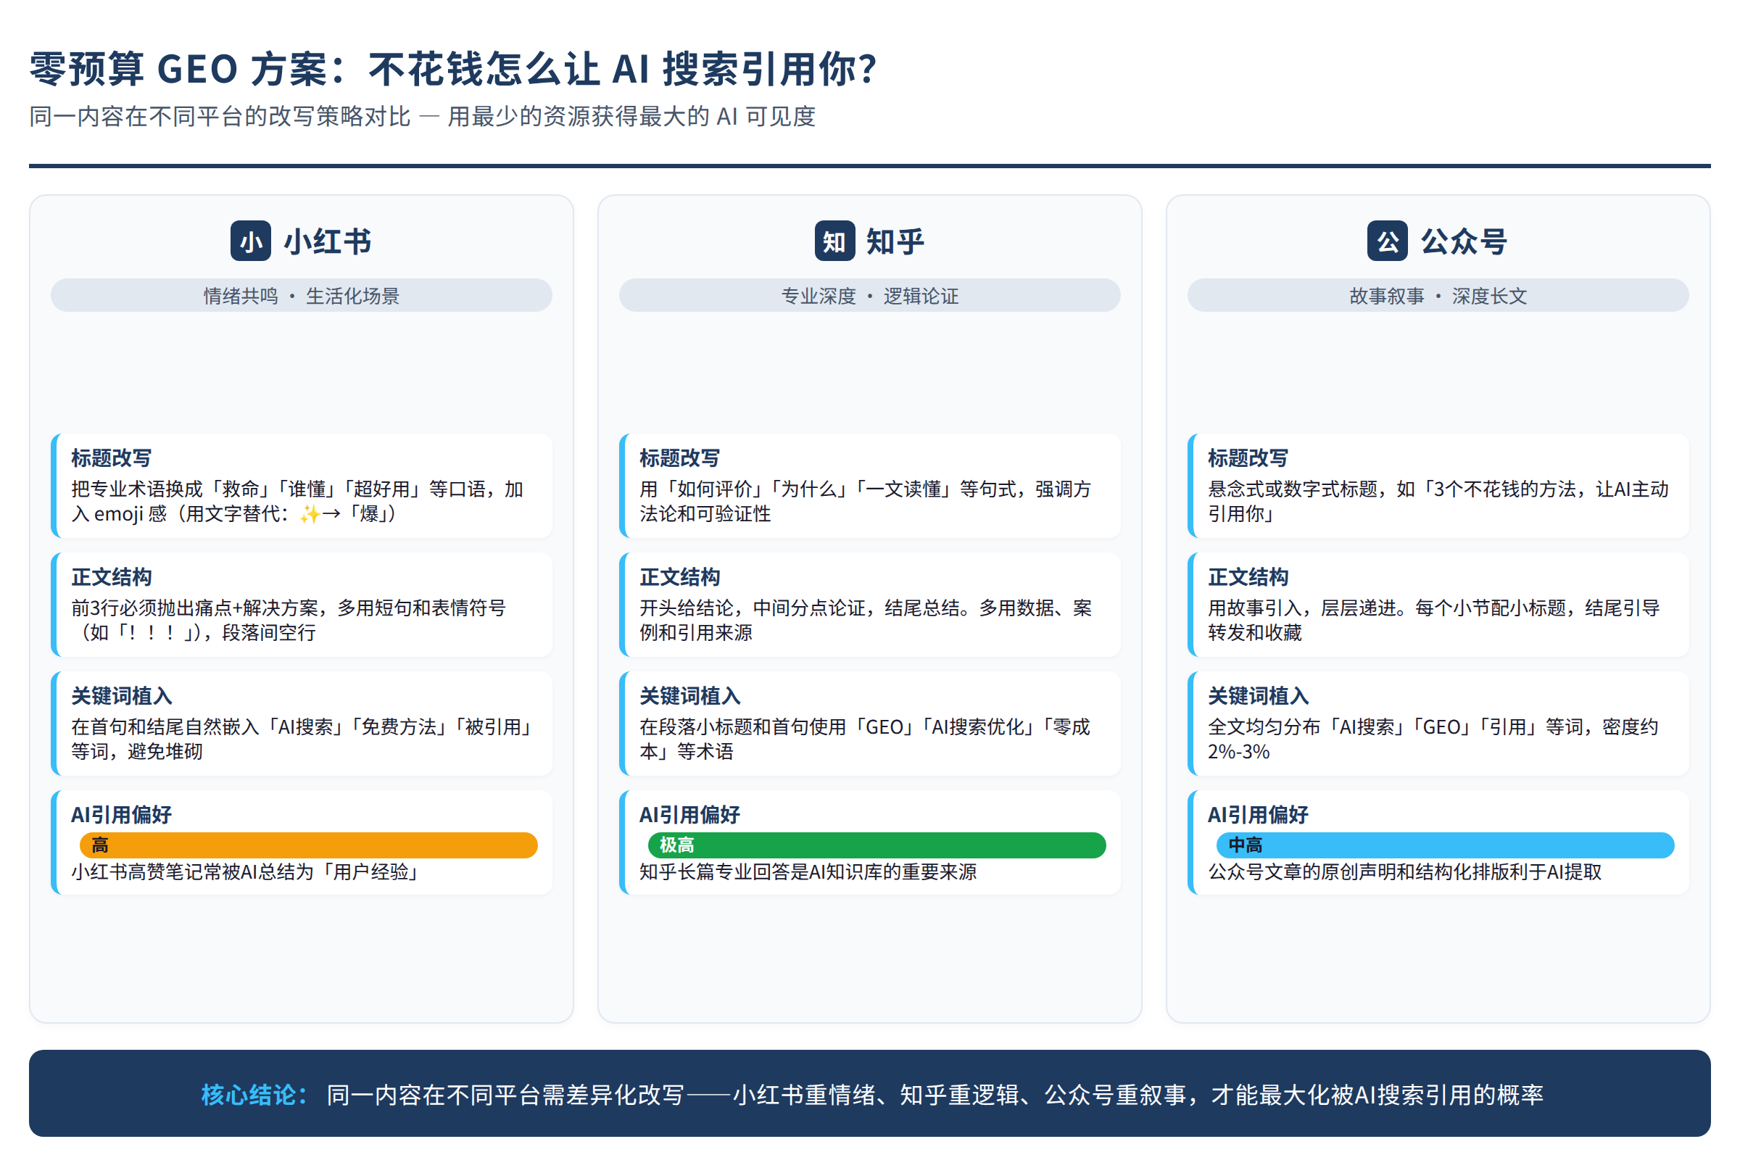Click text 全文均匀分布 in 公众号 关键词 card
Viewport: 1740px width, 1160px height.
point(1264,727)
